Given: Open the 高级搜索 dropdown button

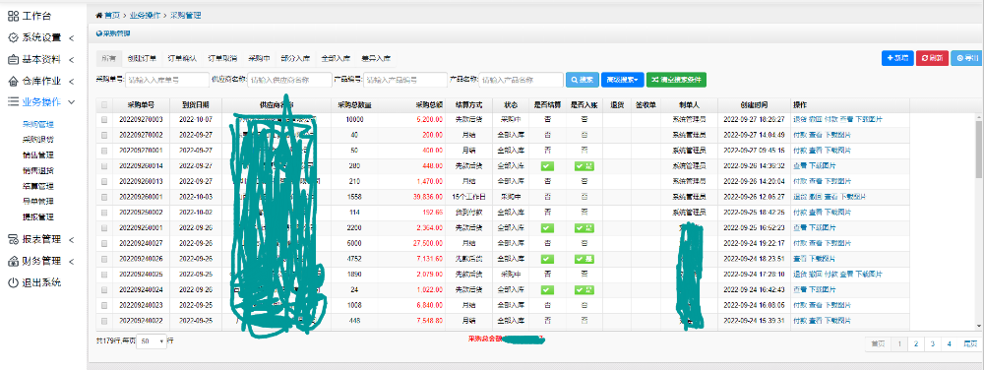Looking at the screenshot, I should pos(622,80).
